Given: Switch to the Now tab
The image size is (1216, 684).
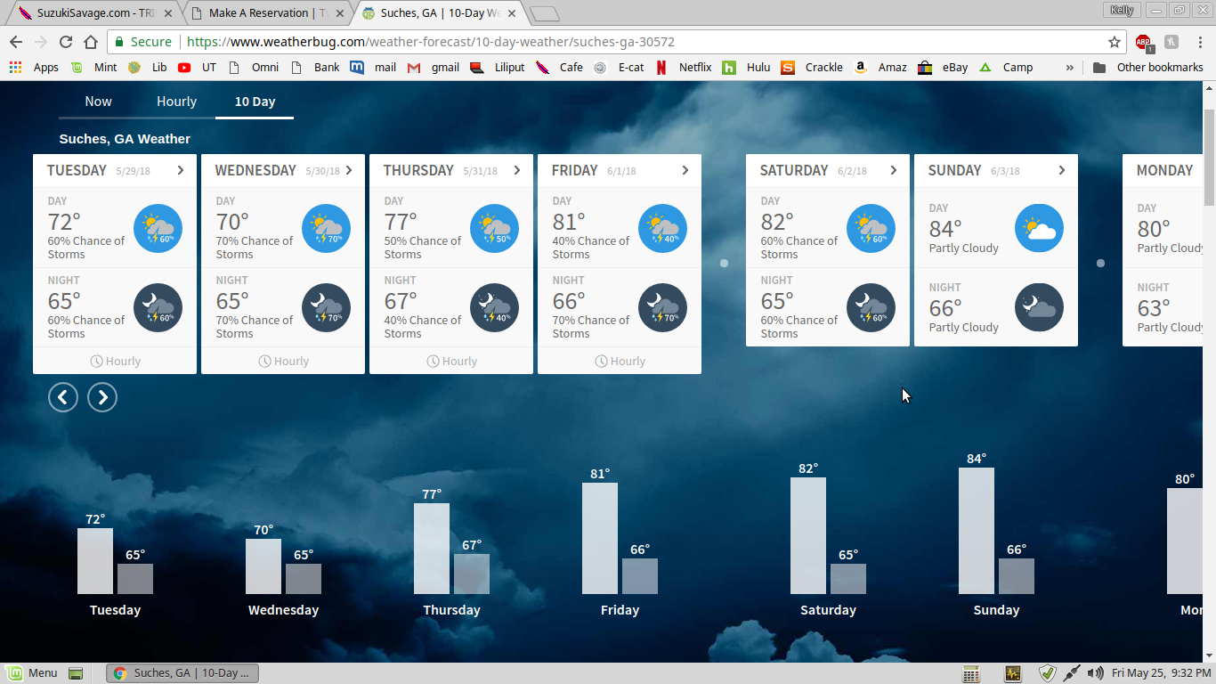Looking at the screenshot, I should 98,102.
